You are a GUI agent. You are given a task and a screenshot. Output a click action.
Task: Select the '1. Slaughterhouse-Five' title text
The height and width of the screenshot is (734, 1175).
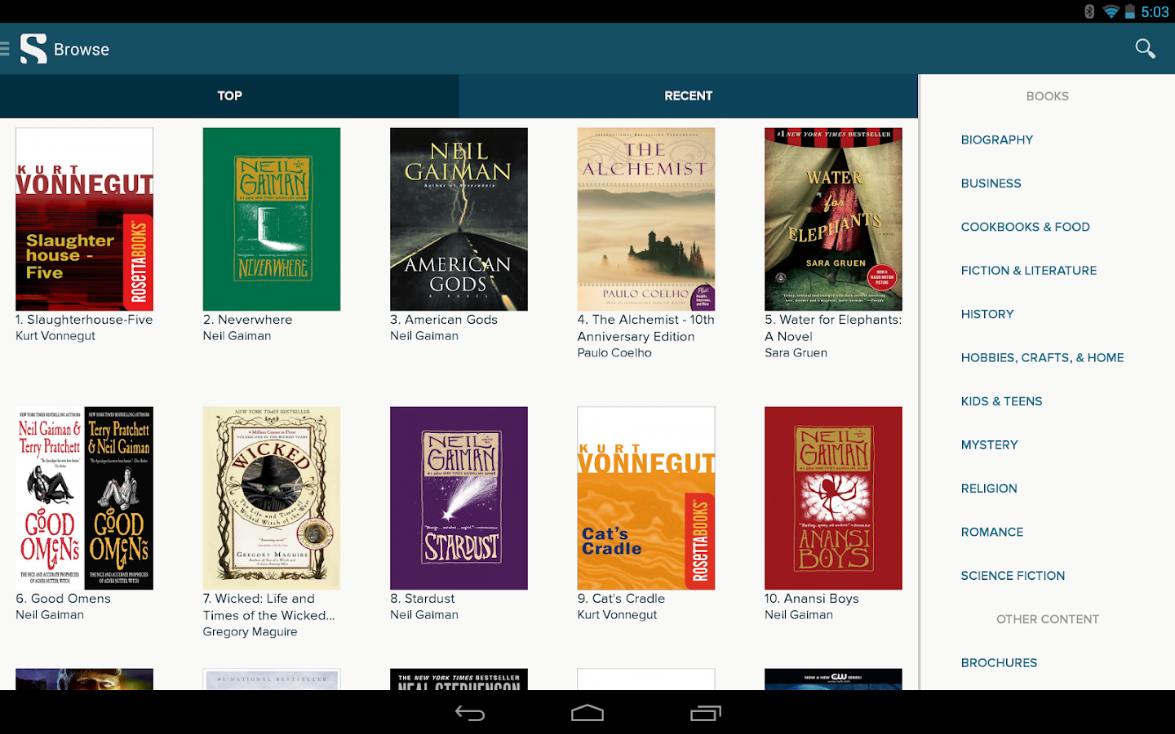pos(84,320)
